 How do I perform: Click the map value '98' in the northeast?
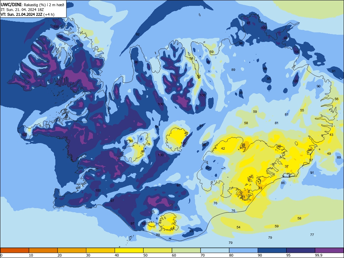(286, 38)
